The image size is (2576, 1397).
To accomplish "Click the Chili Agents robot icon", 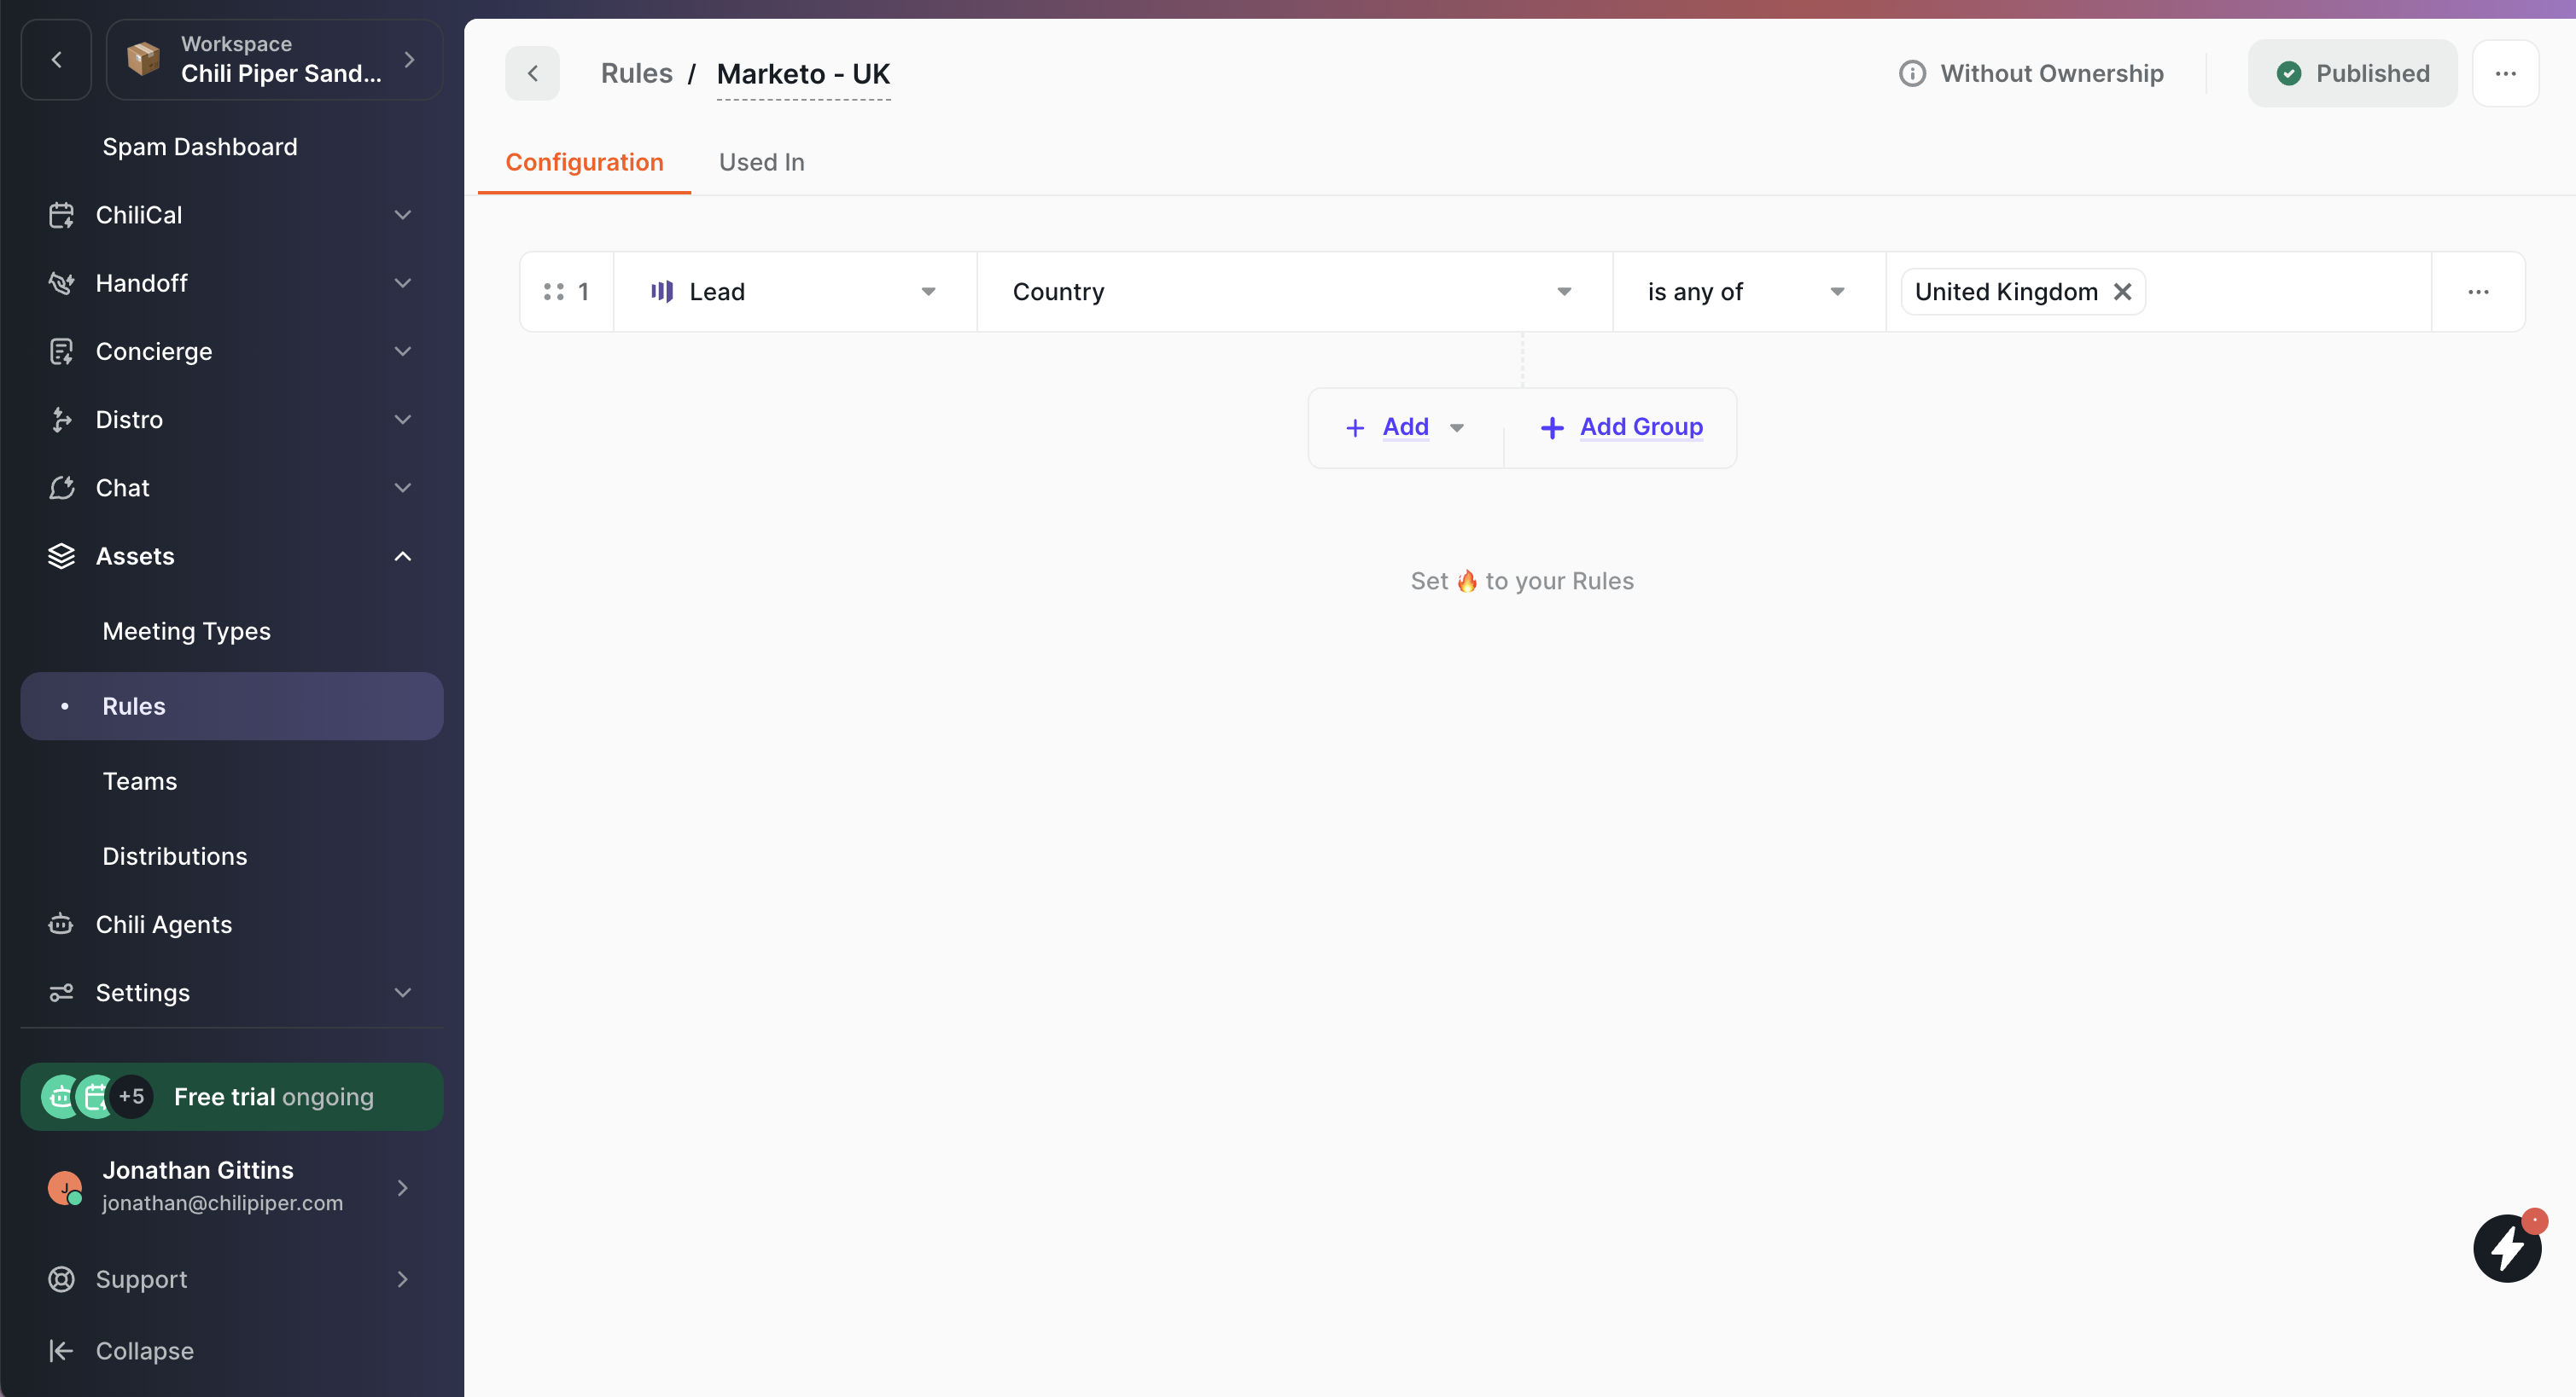I will point(61,925).
